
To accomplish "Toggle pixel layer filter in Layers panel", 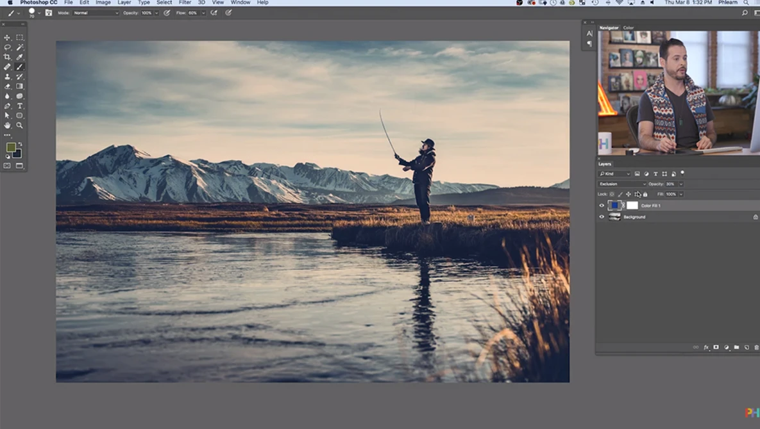I will coord(638,174).
